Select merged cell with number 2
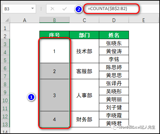The width and height of the screenshot is (160, 134). (x=54, y=71)
